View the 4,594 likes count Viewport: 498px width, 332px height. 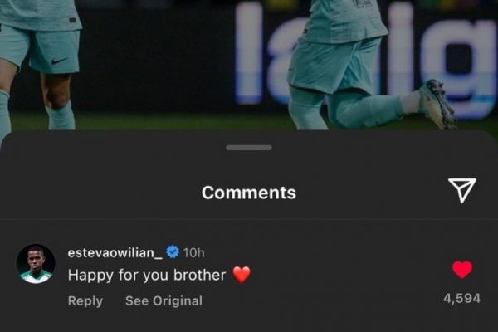462,298
